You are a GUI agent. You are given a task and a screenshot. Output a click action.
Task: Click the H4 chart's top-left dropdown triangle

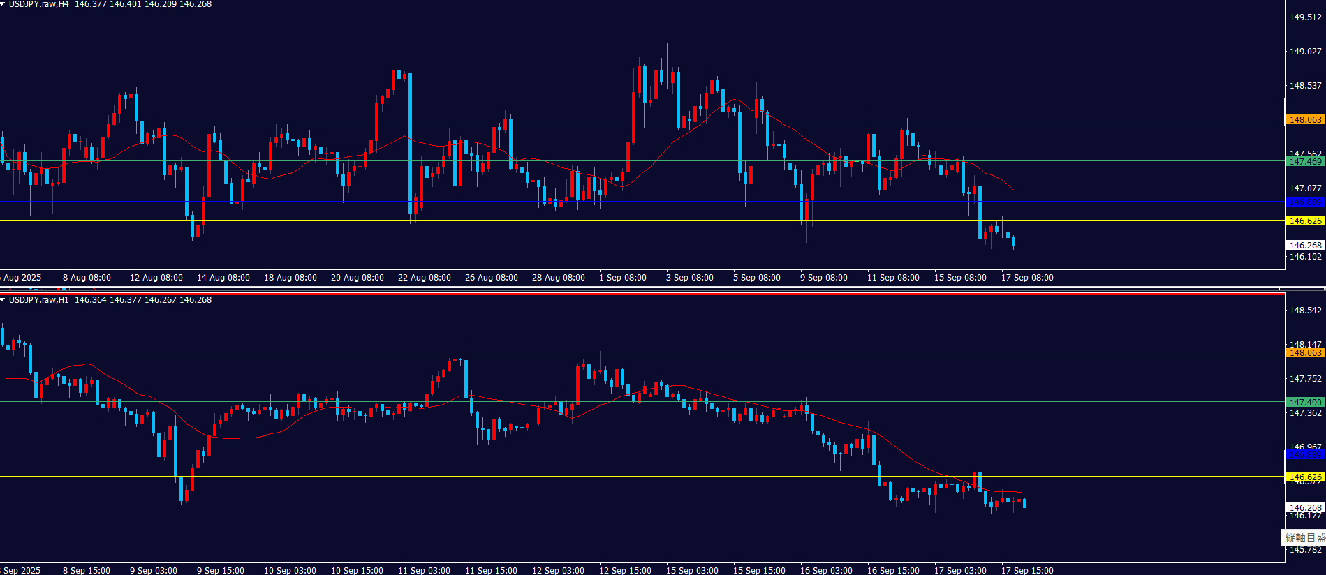point(3,4)
